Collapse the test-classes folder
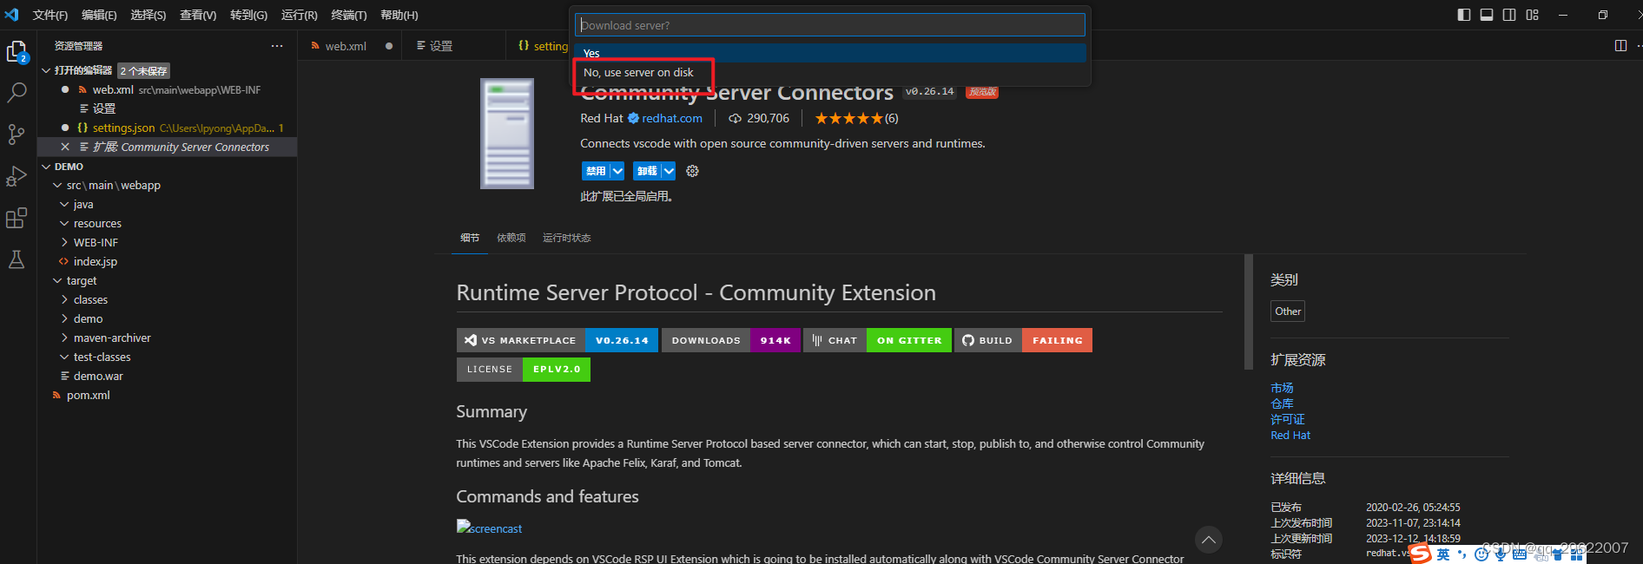The height and width of the screenshot is (564, 1643). point(64,357)
